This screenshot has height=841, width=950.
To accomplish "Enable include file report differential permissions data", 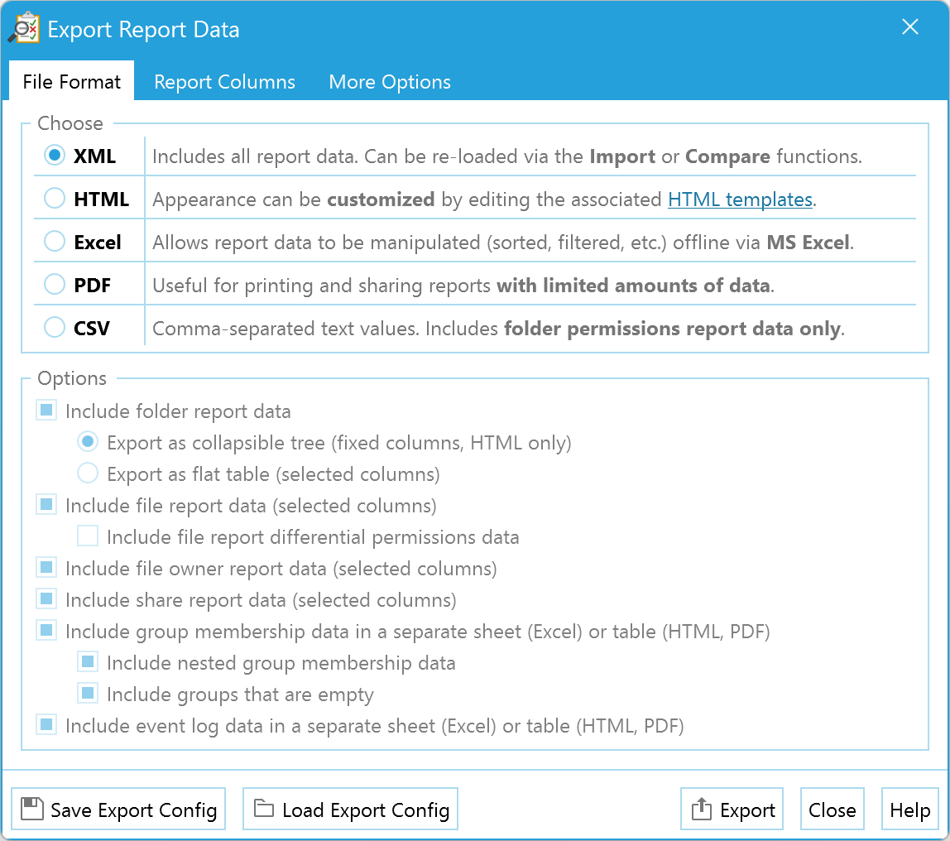I will (87, 536).
